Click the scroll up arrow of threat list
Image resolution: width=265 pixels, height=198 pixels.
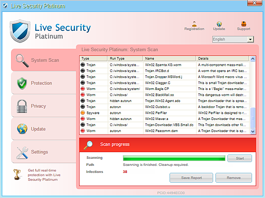pyautogui.click(x=253, y=59)
